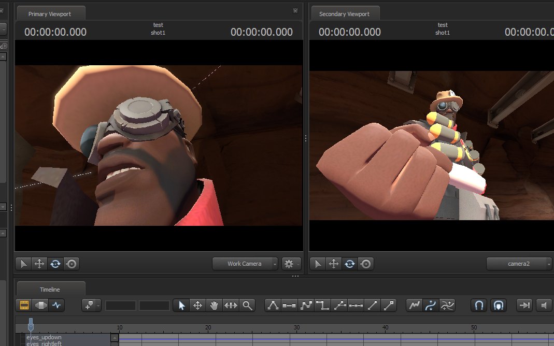Image resolution: width=554 pixels, height=346 pixels.
Task: Click the blue-arrow curve offset icon
Action: (x=431, y=306)
